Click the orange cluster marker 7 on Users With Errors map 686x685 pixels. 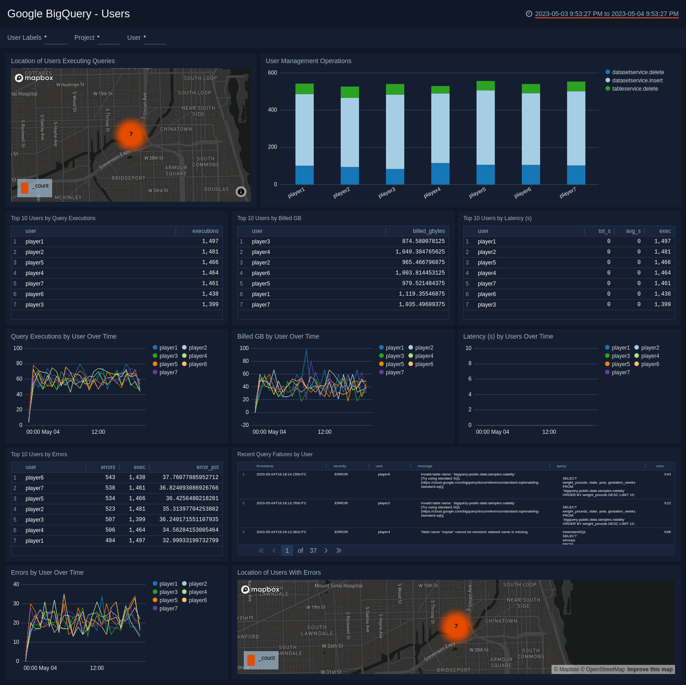[x=456, y=626]
